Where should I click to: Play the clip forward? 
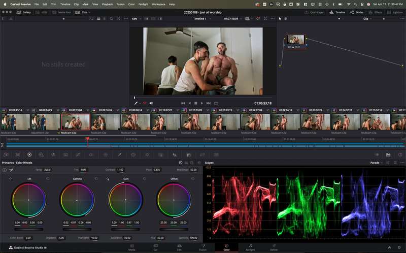[202, 103]
